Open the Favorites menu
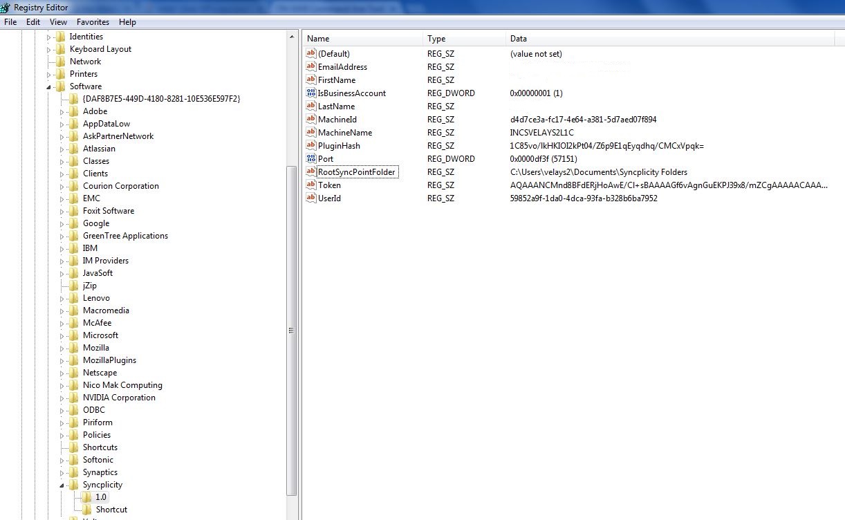 [93, 22]
